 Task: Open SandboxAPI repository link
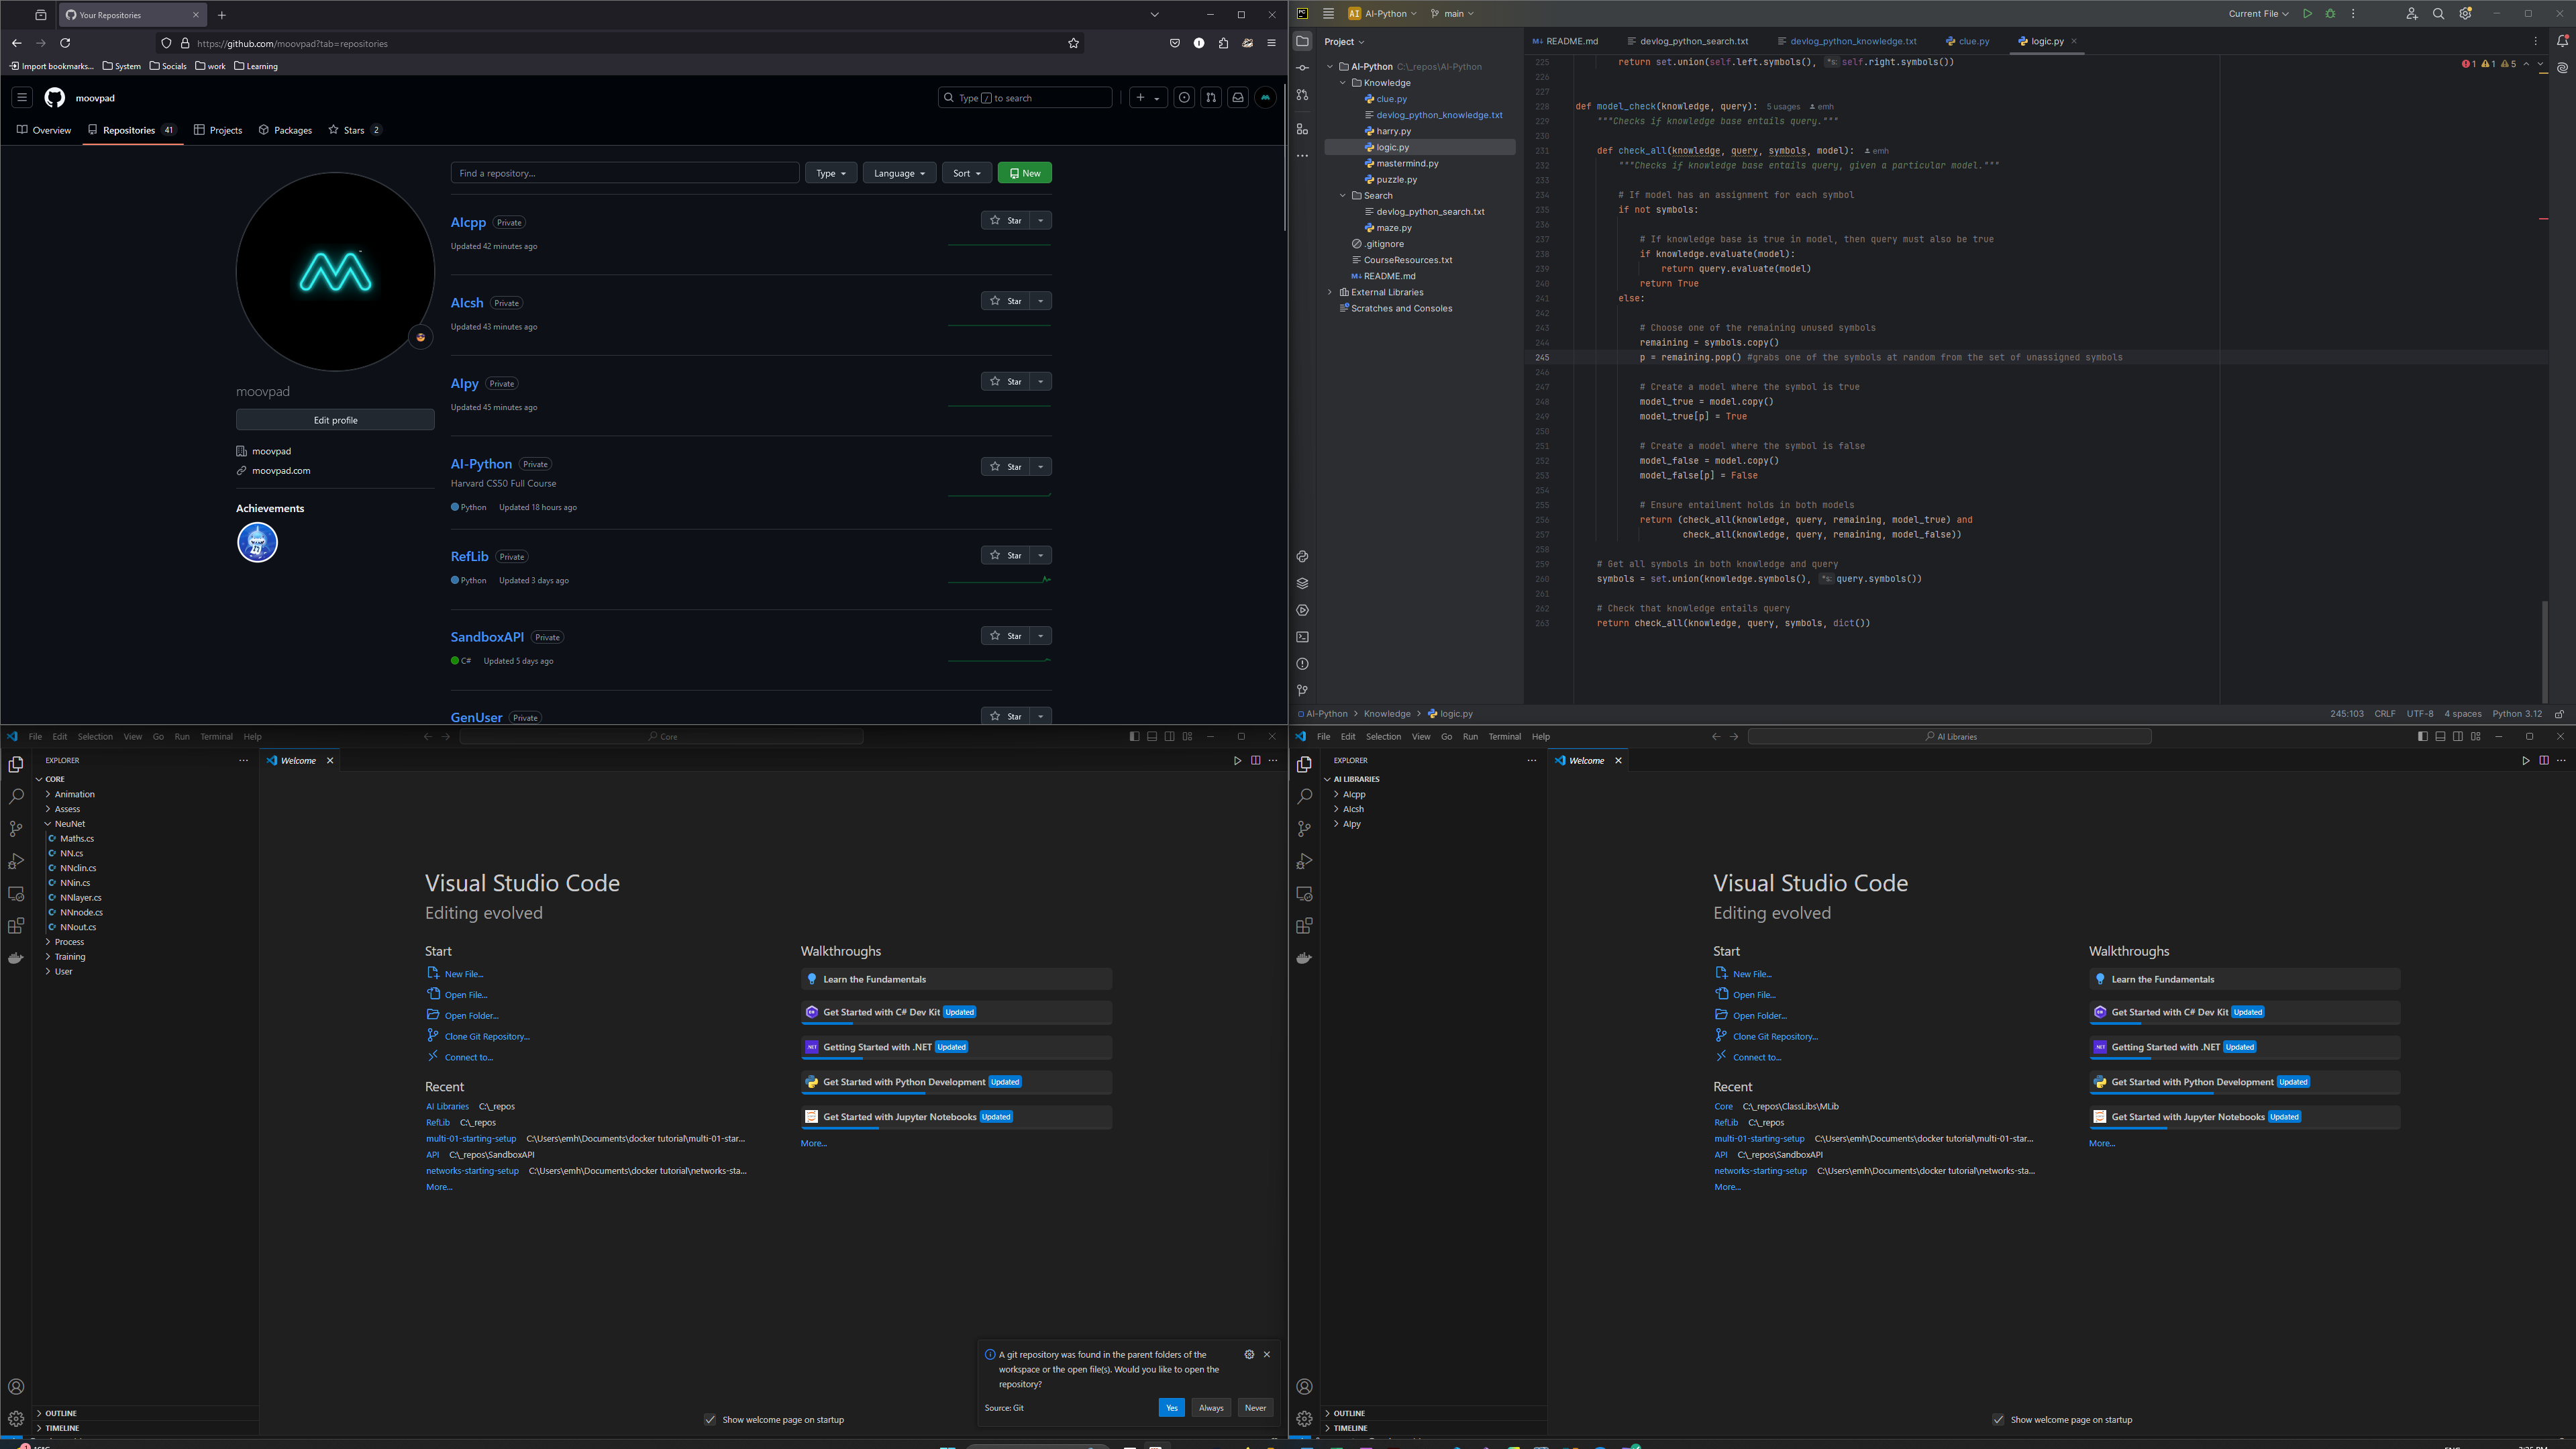pyautogui.click(x=487, y=637)
